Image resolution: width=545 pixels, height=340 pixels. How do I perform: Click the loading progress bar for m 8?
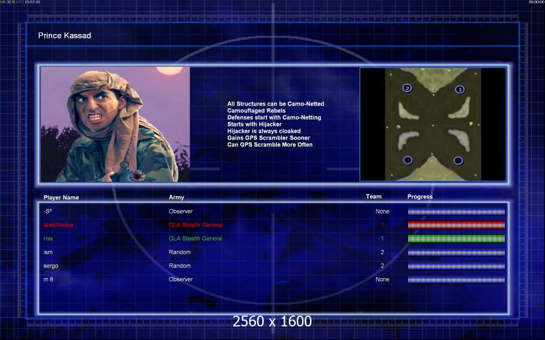(x=456, y=279)
